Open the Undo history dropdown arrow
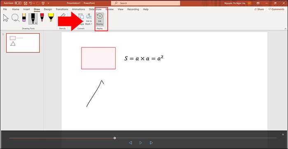The height and width of the screenshot is (149, 288). point(34,3)
